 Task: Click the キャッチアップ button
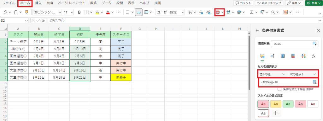pos(269,3)
